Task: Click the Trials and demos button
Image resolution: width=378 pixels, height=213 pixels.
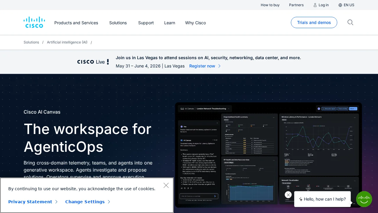Action: 314,22
